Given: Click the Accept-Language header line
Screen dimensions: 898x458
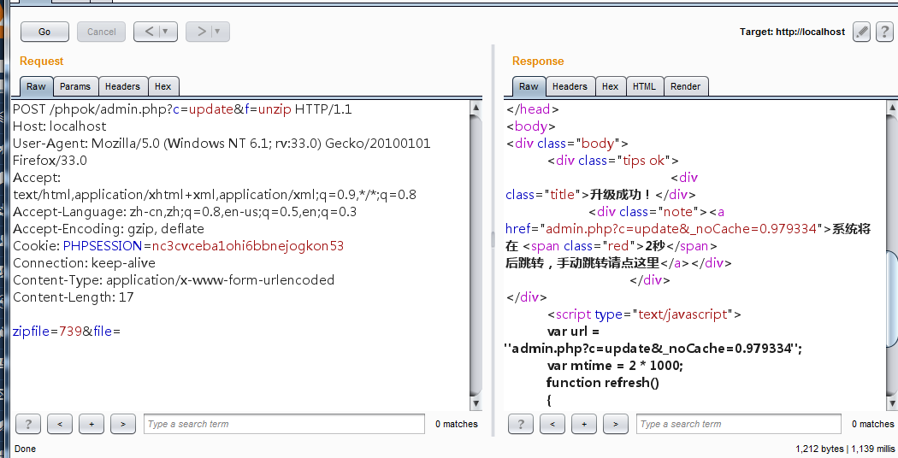Looking at the screenshot, I should [x=185, y=212].
